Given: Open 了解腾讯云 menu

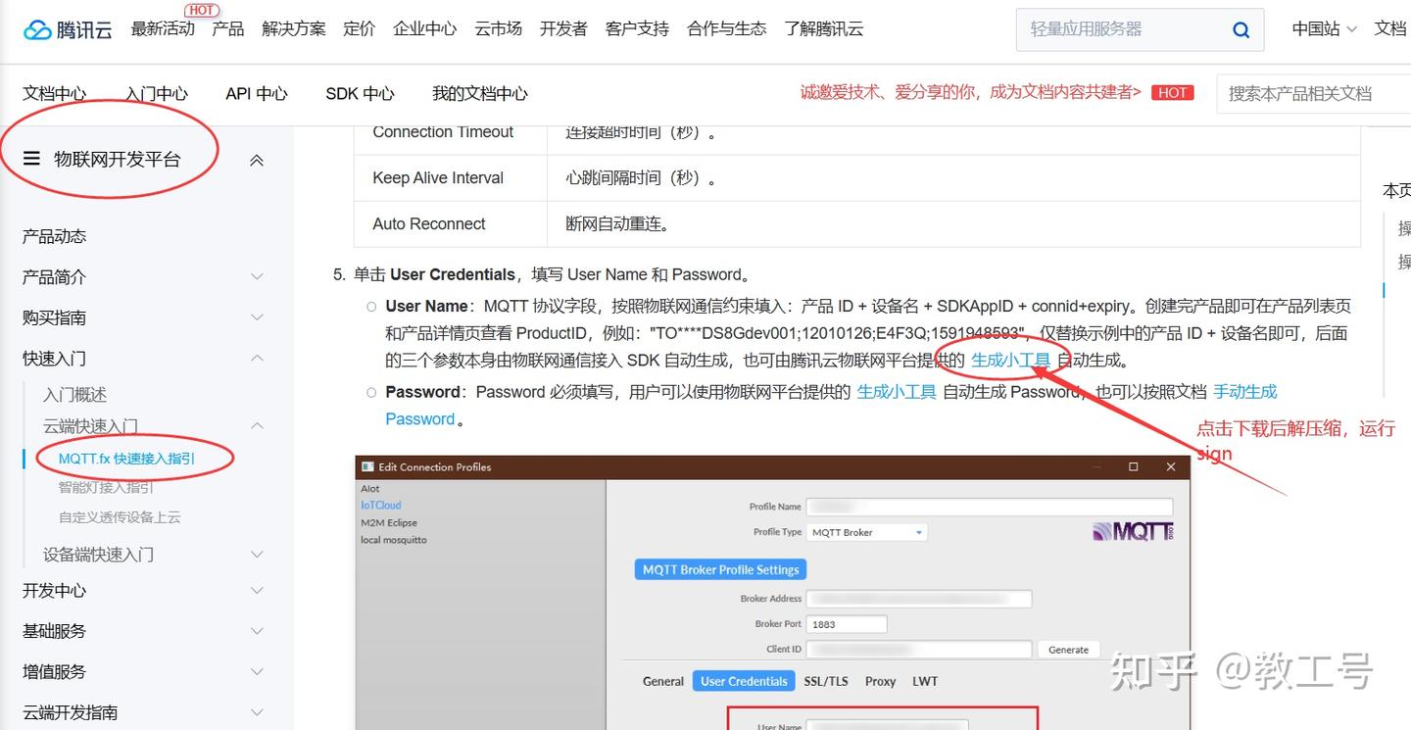Looking at the screenshot, I should [x=824, y=29].
